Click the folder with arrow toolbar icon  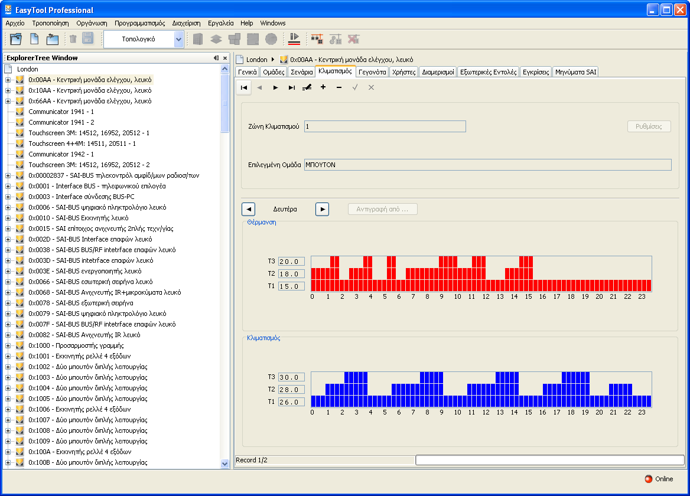point(53,39)
